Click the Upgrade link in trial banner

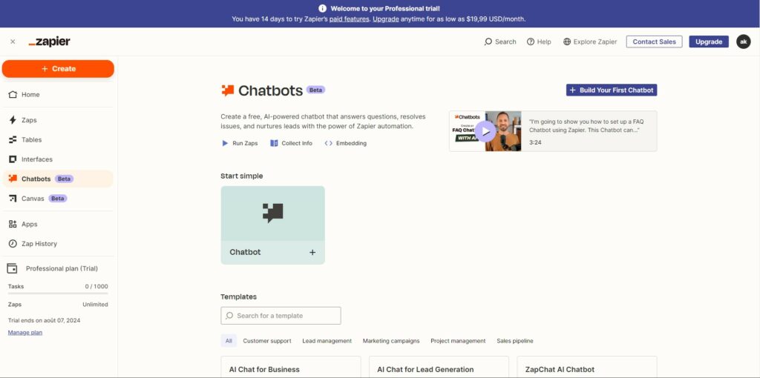pyautogui.click(x=386, y=19)
